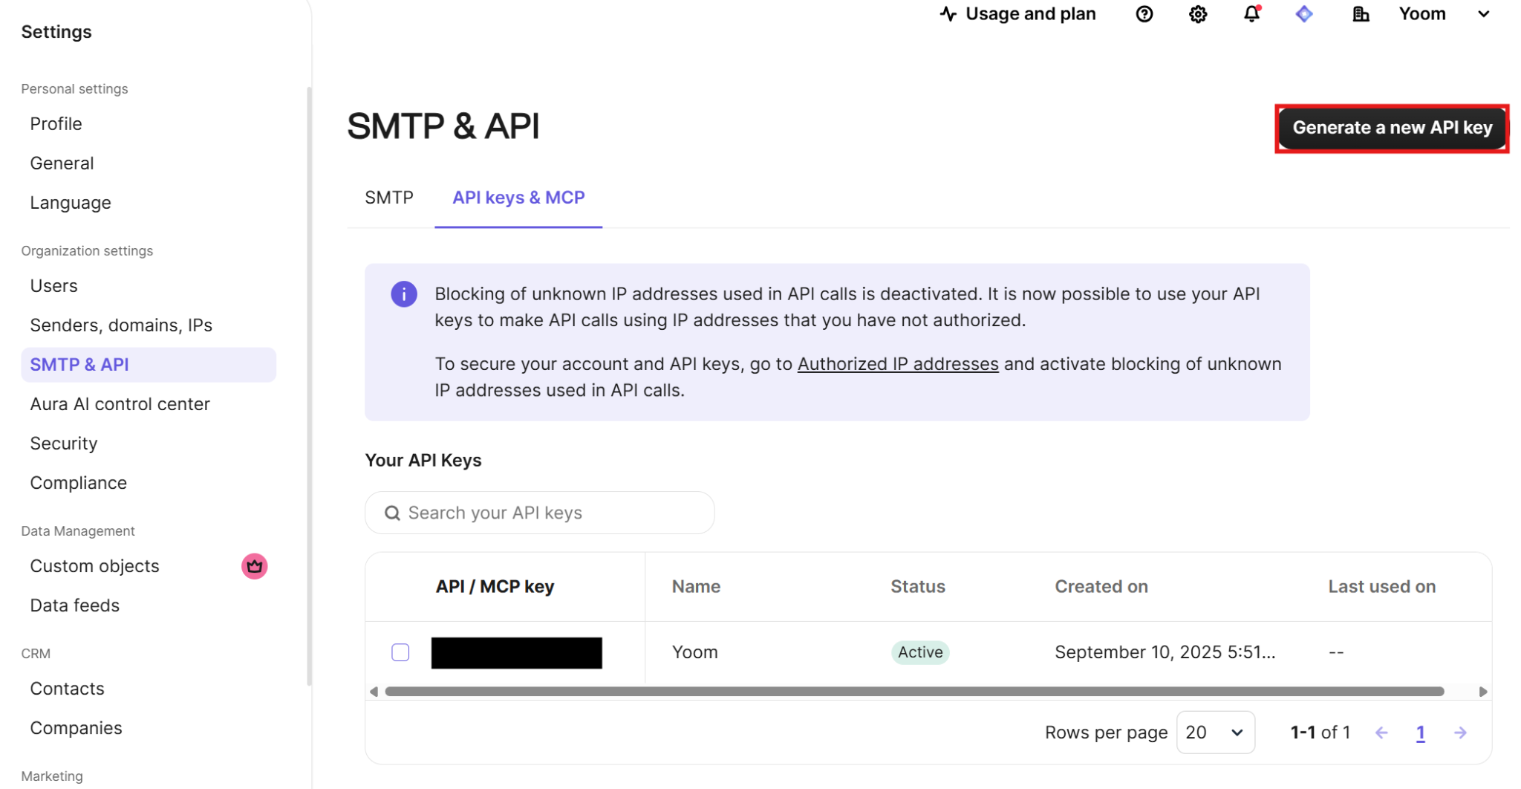This screenshot has width=1521, height=789.
Task: Click the blue diamond Aura icon
Action: coord(1304,14)
